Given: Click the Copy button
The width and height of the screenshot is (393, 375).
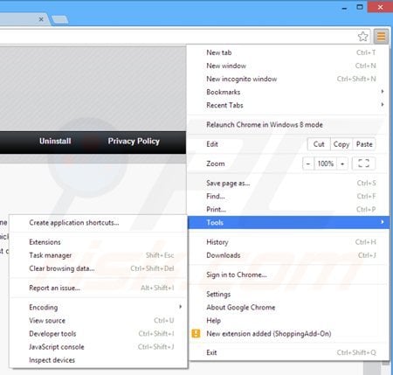Looking at the screenshot, I should coord(341,144).
